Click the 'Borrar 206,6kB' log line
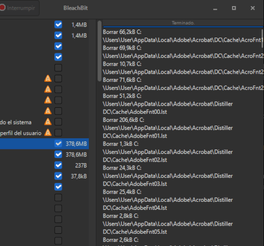264x246 pixels. [123, 120]
